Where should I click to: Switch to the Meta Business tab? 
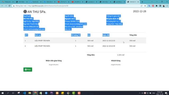(50, 2)
